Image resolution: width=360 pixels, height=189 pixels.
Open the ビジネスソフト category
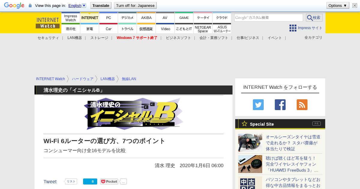178,38
